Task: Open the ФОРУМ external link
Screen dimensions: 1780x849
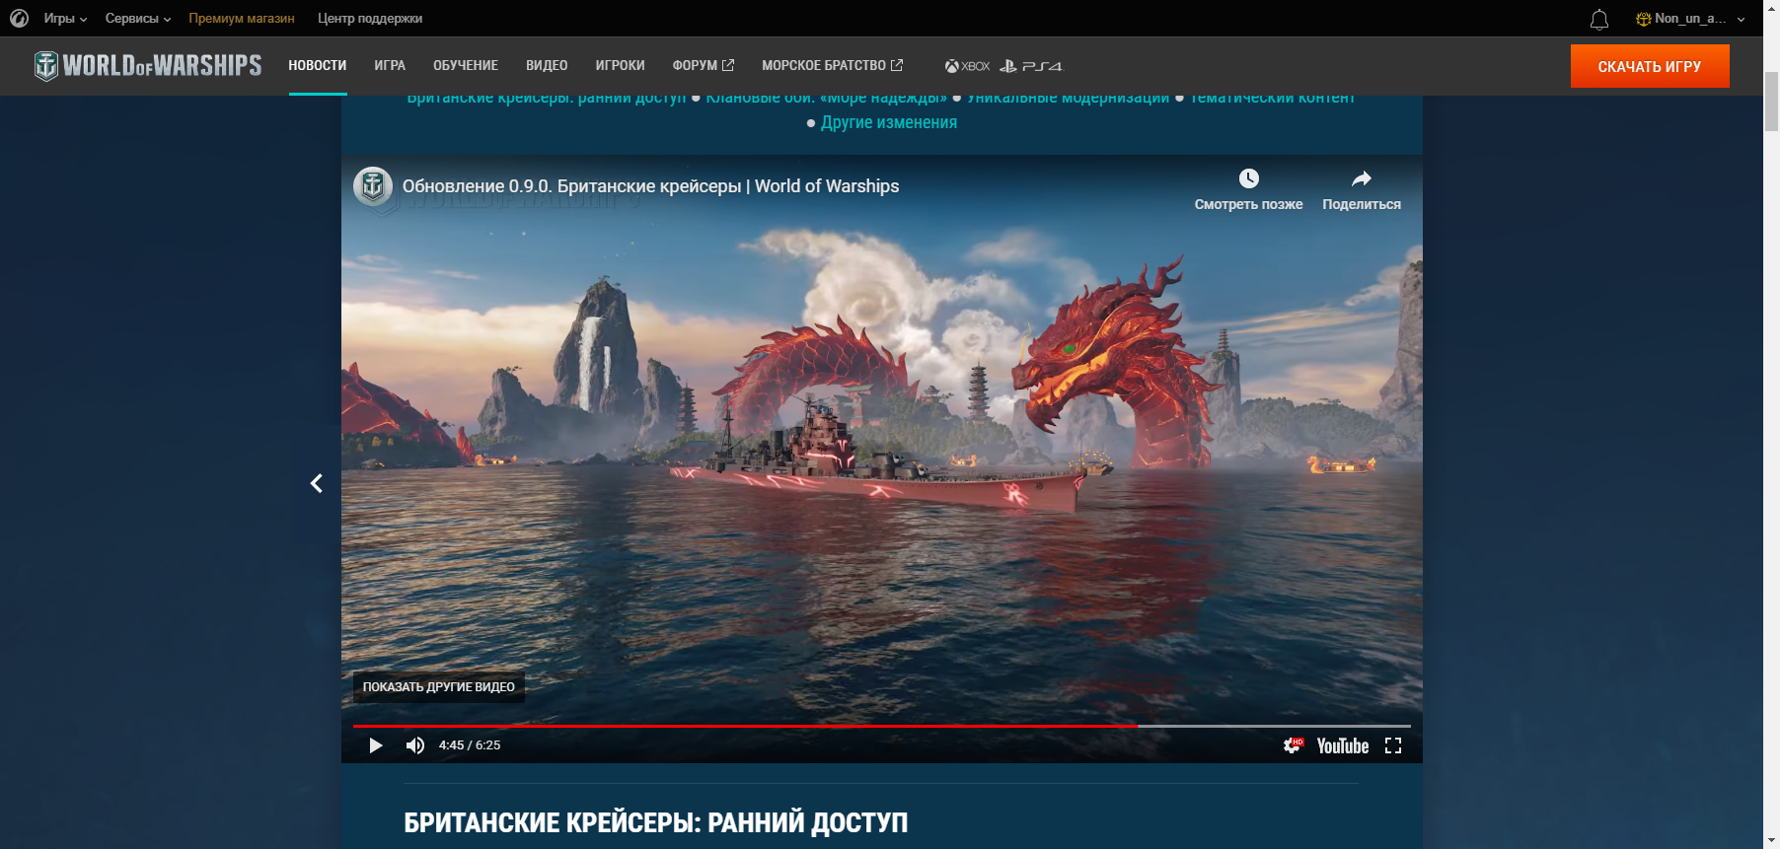Action: pos(704,65)
